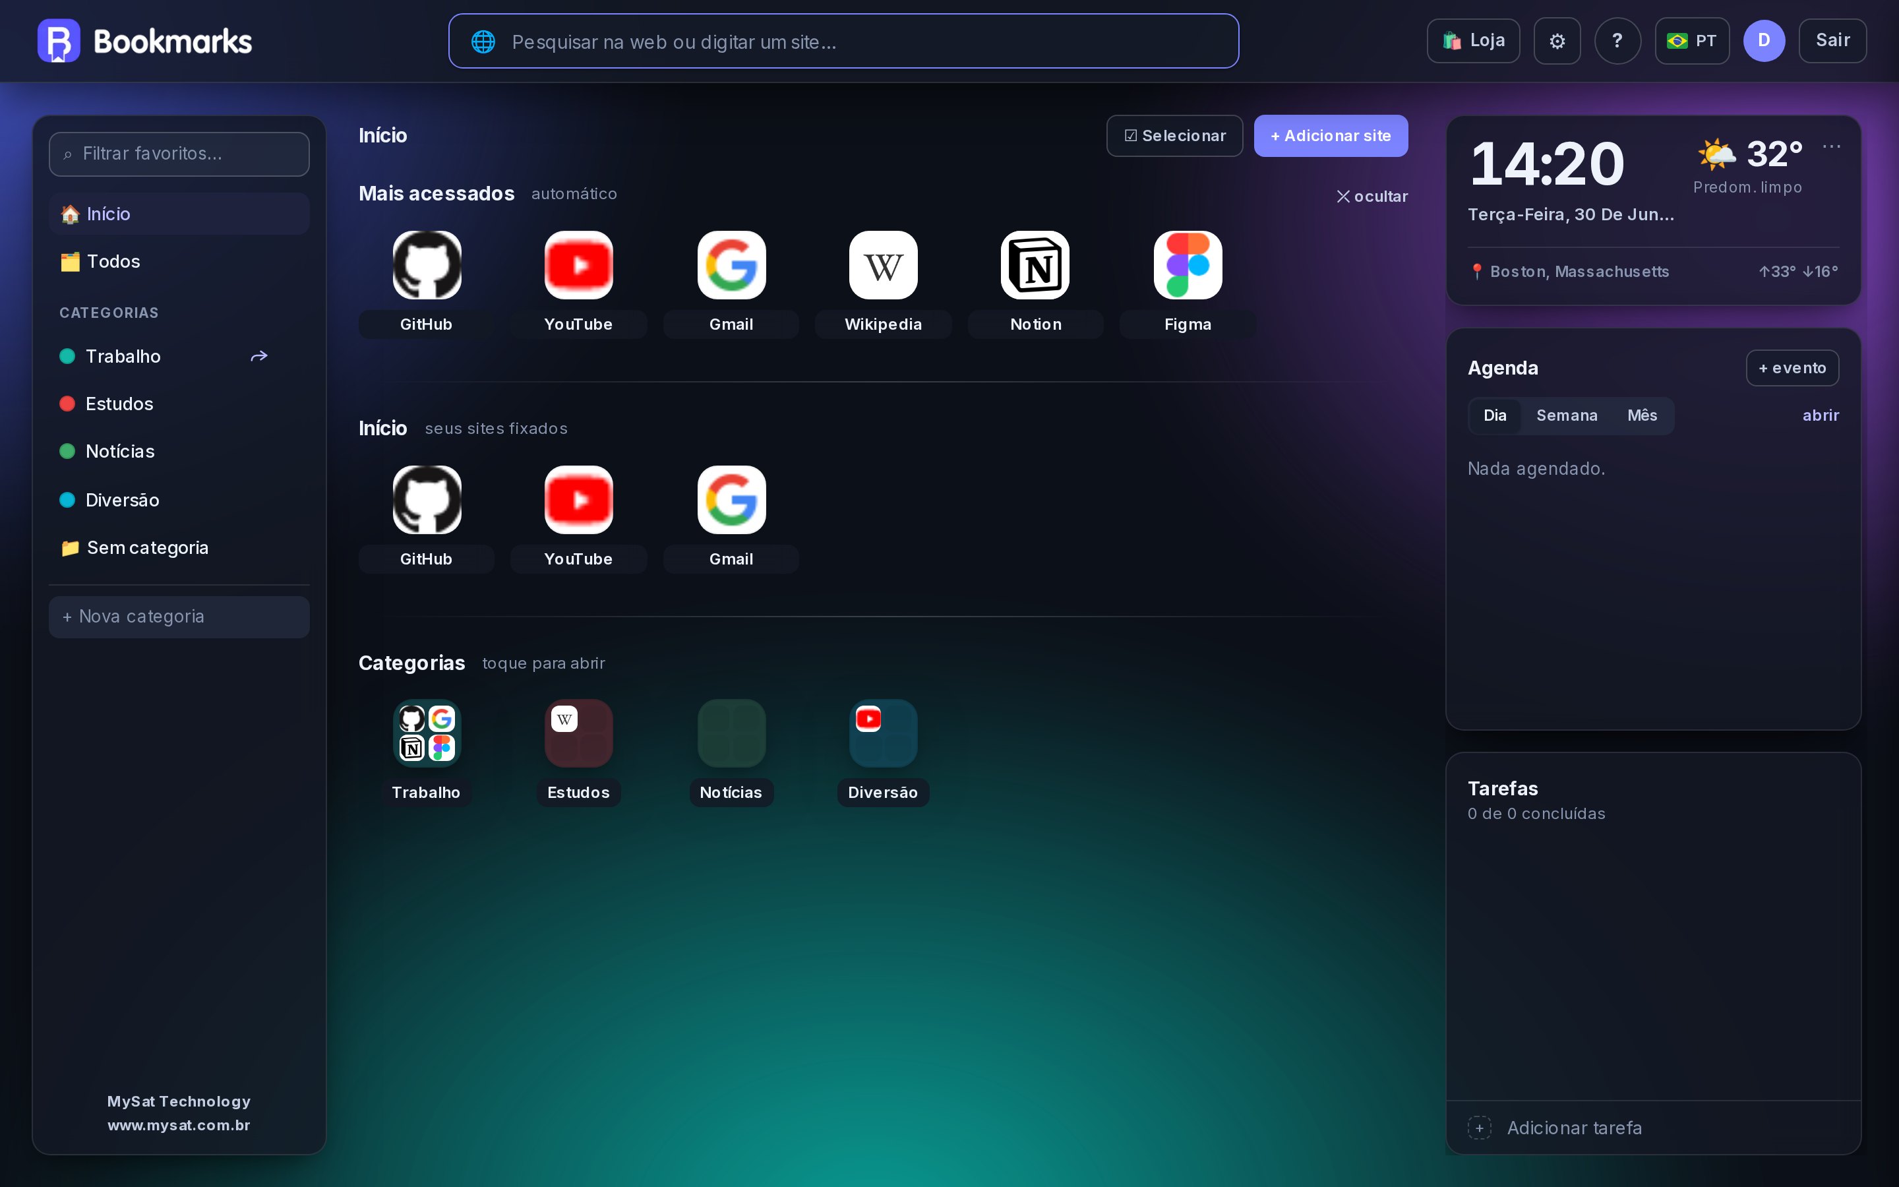Screen dimensions: 1899x1187
Task: Open help with the question mark
Action: click(x=1617, y=41)
